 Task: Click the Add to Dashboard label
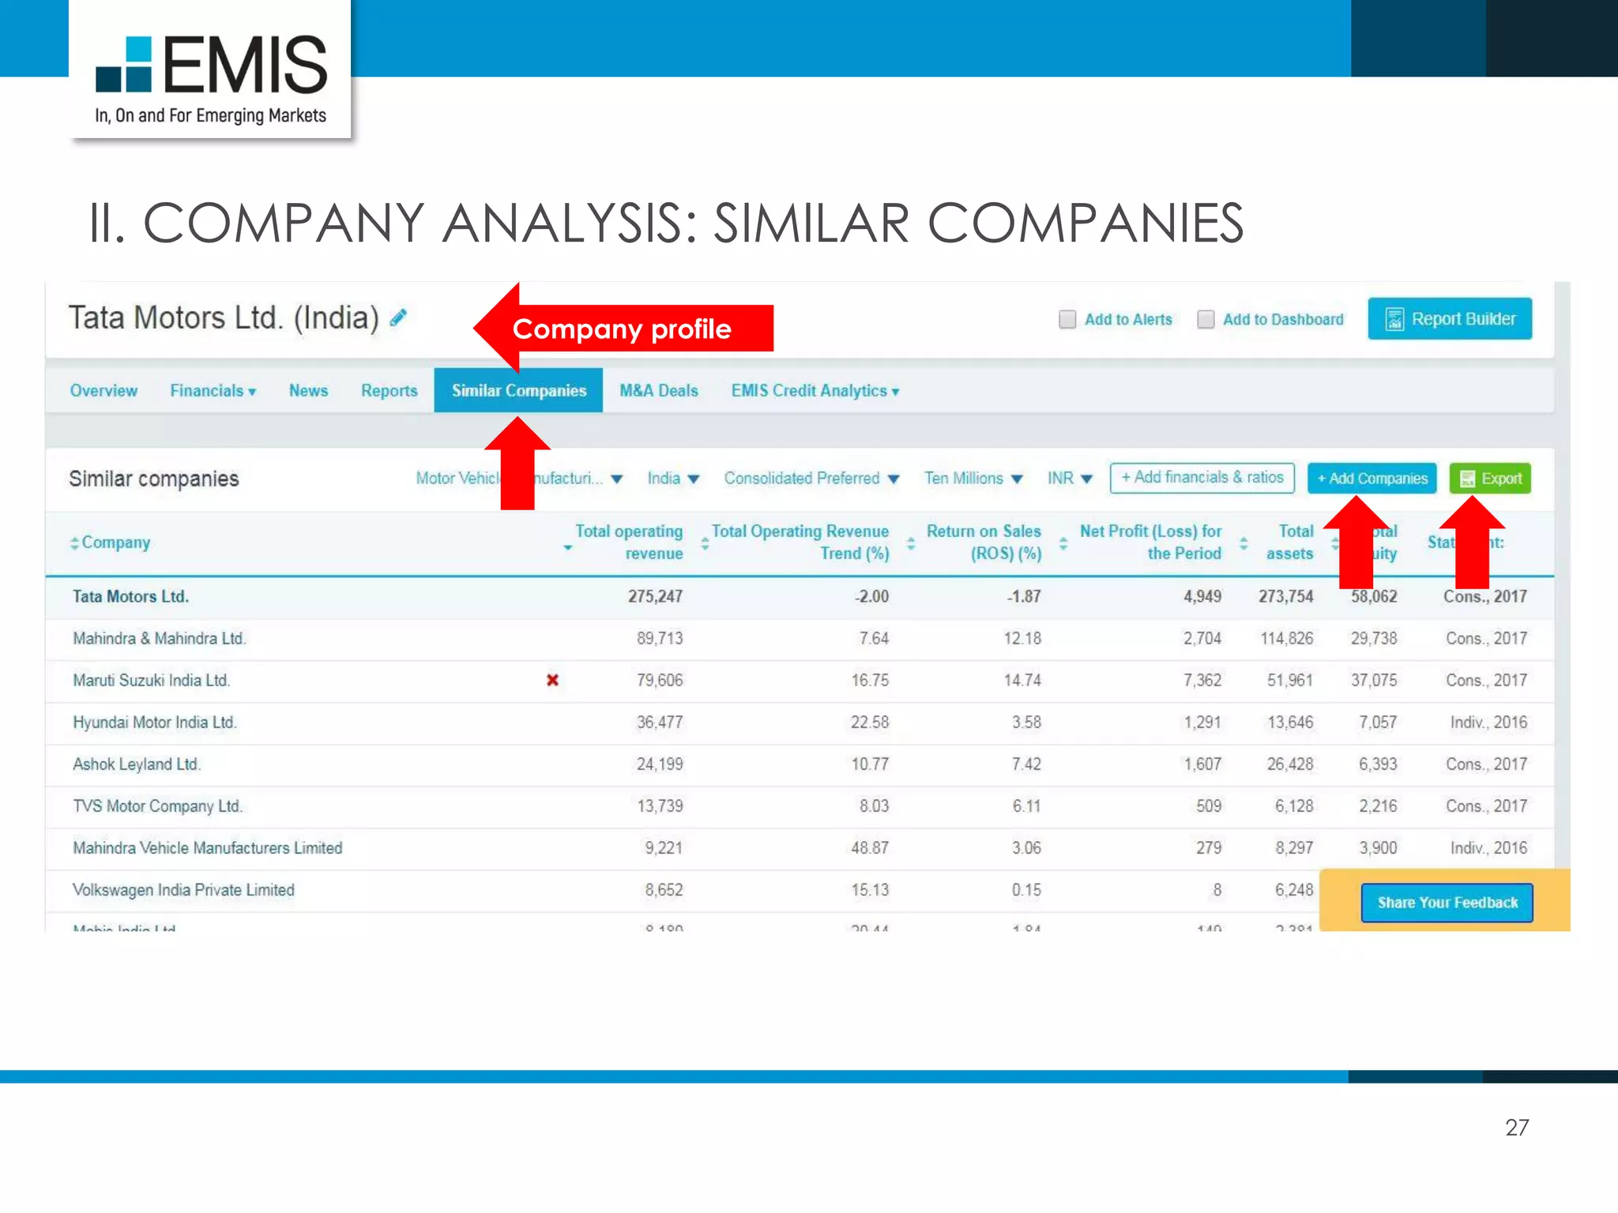pyautogui.click(x=1283, y=319)
